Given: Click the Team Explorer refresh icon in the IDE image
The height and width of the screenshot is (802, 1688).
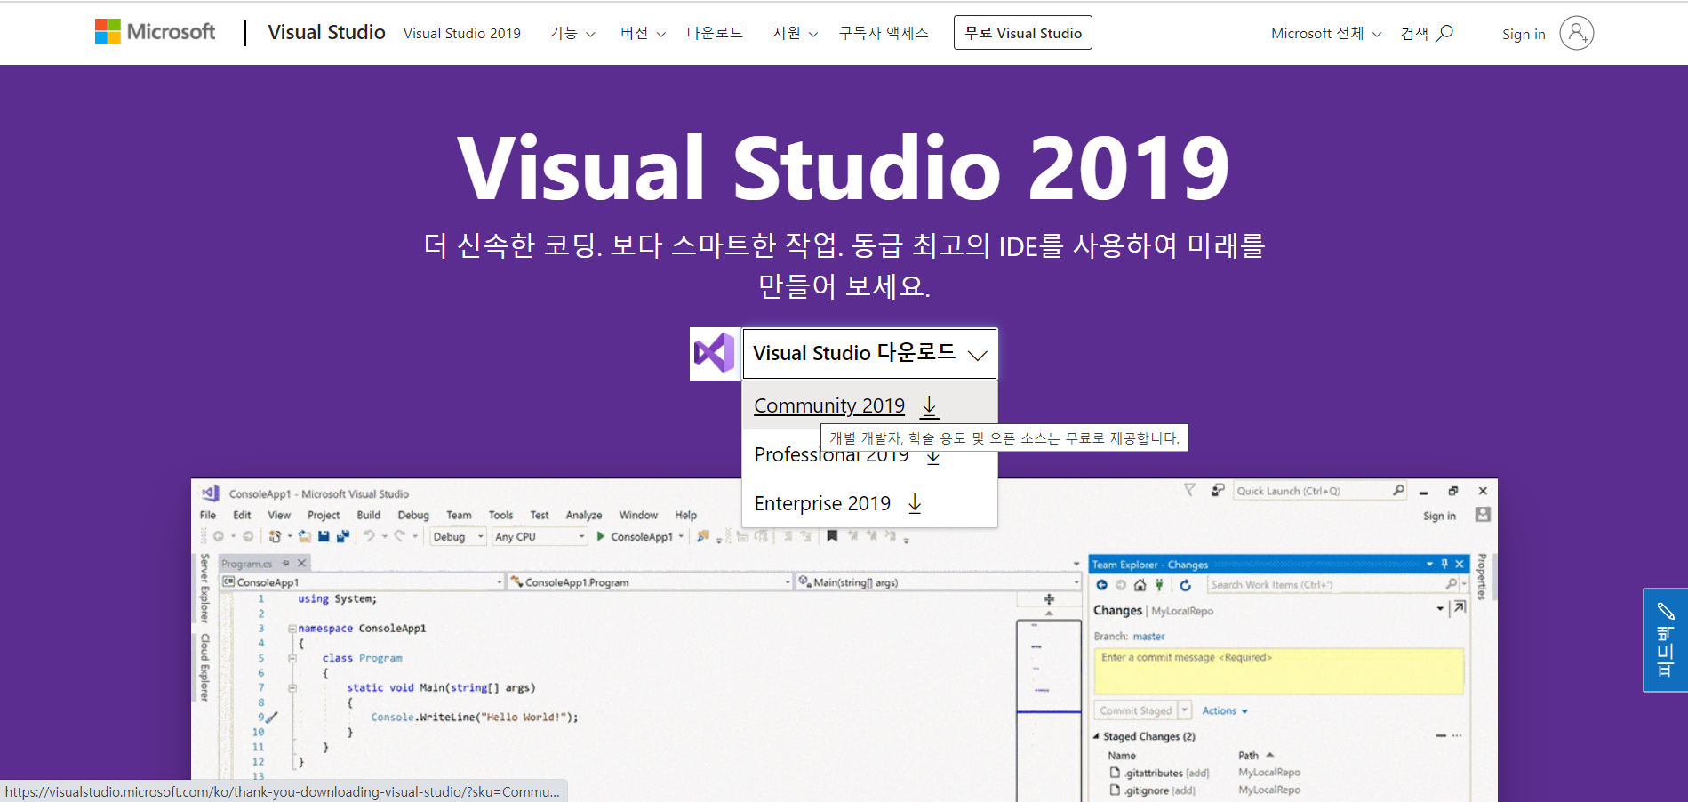Looking at the screenshot, I should point(1185,585).
